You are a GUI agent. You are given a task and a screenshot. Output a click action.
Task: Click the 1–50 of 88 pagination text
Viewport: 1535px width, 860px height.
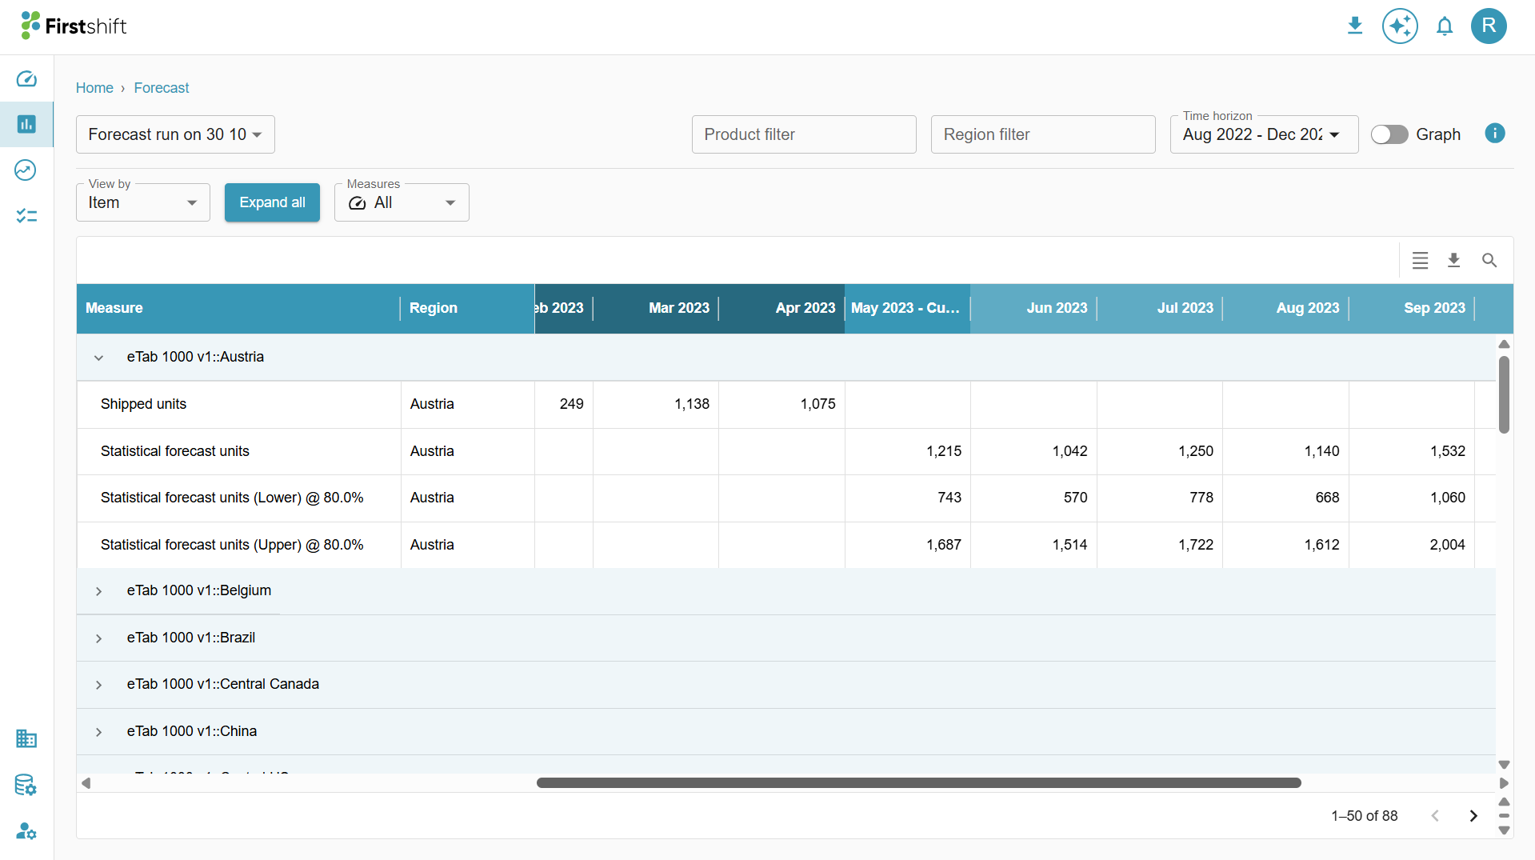pyautogui.click(x=1365, y=816)
